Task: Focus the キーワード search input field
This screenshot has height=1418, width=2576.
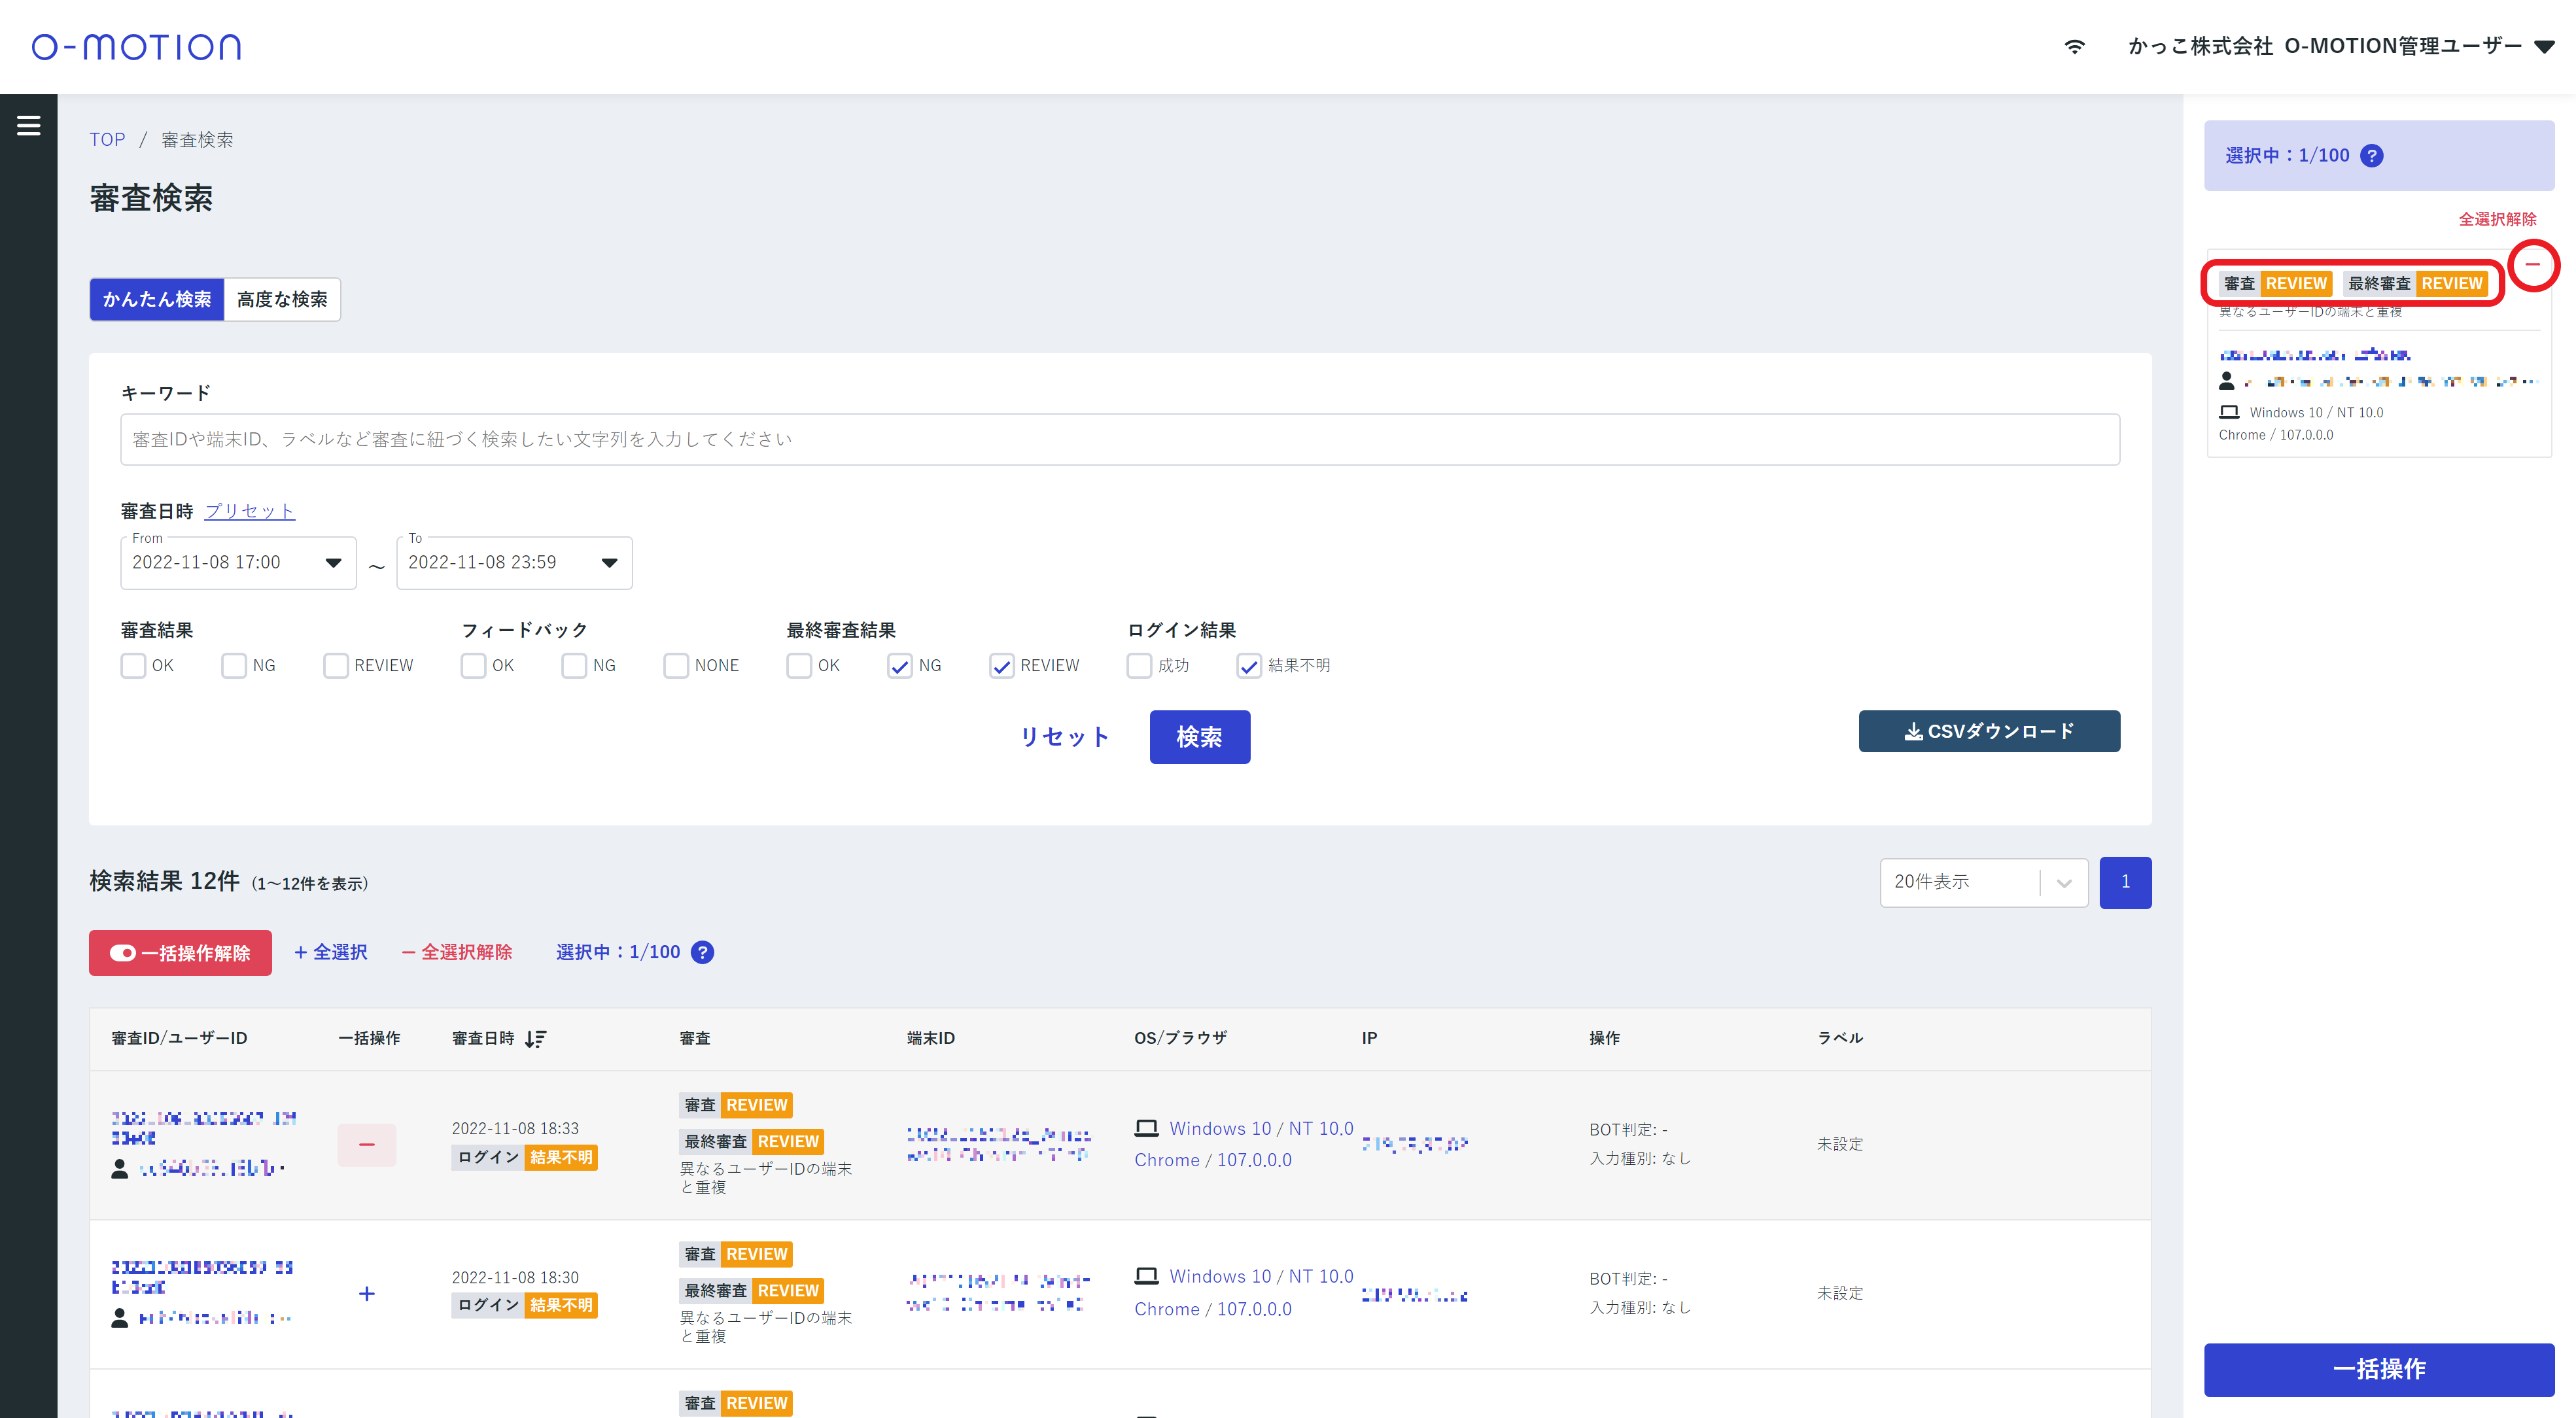Action: (1119, 439)
